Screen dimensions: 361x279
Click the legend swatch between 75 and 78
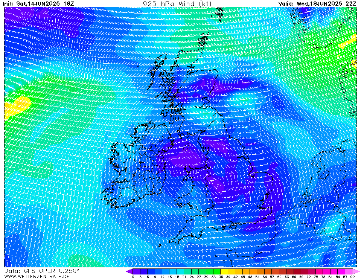pos(319,271)
